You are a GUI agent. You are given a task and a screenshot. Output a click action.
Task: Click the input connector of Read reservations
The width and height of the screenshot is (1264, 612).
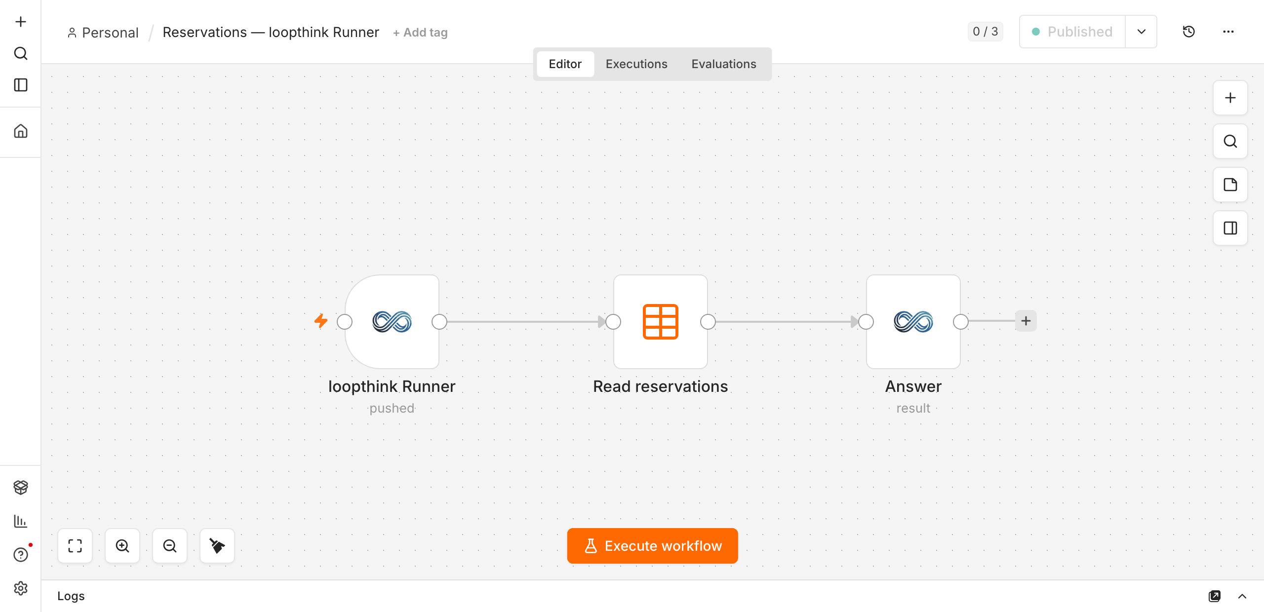click(x=613, y=322)
